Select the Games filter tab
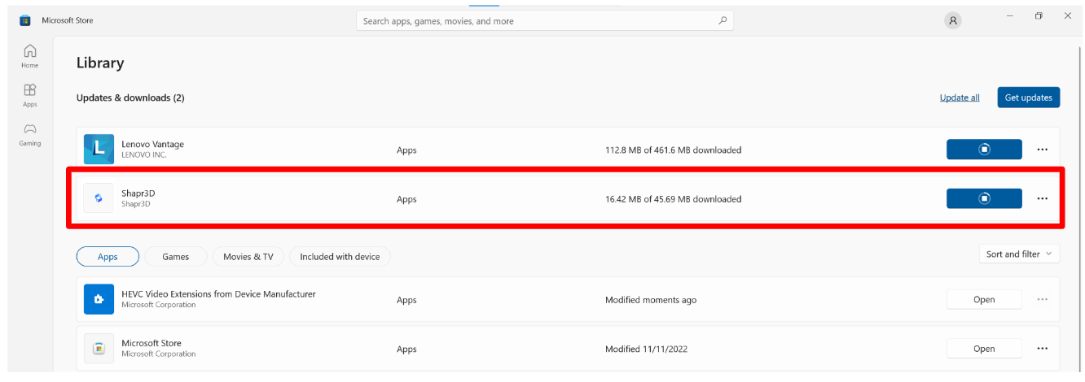1085x382 pixels. pyautogui.click(x=175, y=257)
